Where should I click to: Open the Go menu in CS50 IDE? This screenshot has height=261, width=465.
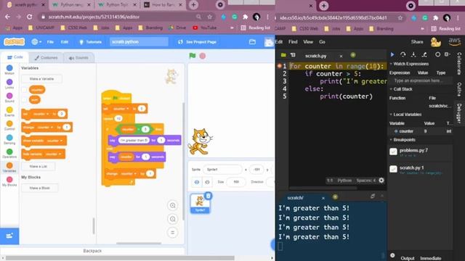[322, 42]
